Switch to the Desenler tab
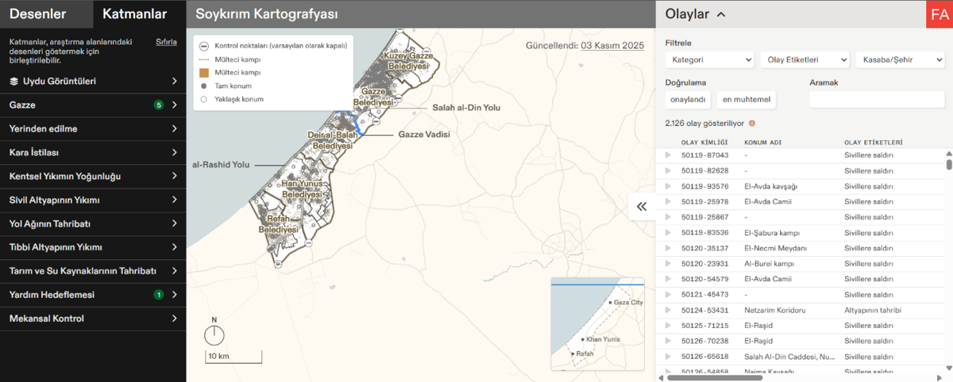953x382 pixels. pyautogui.click(x=37, y=14)
